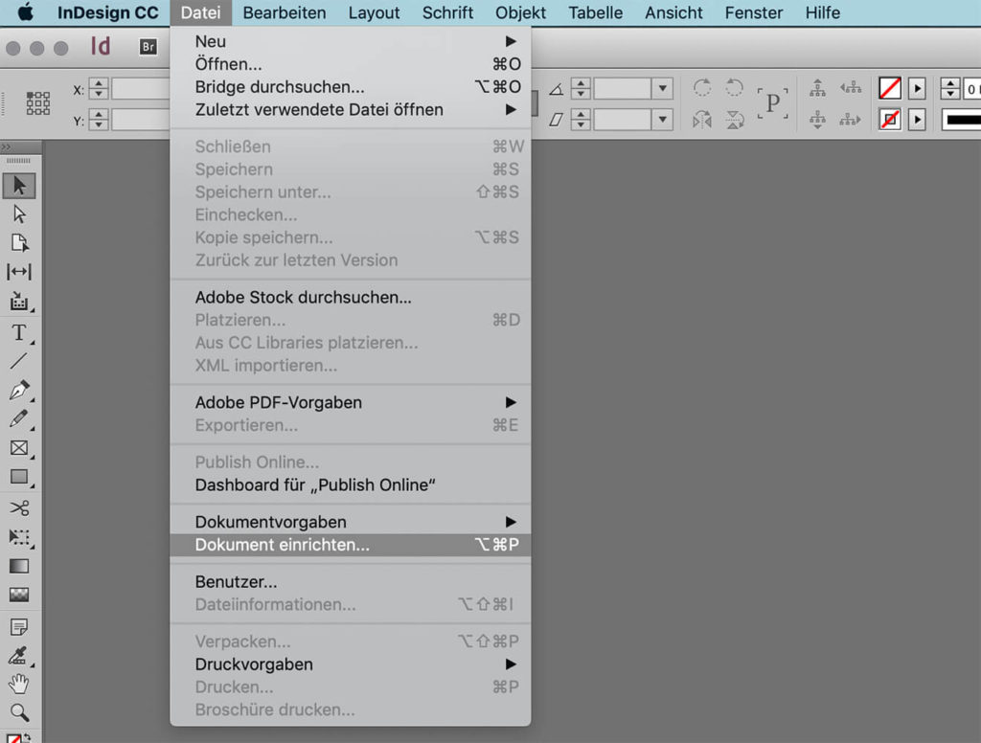
Task: Click the flip vertical icon
Action: (x=735, y=119)
